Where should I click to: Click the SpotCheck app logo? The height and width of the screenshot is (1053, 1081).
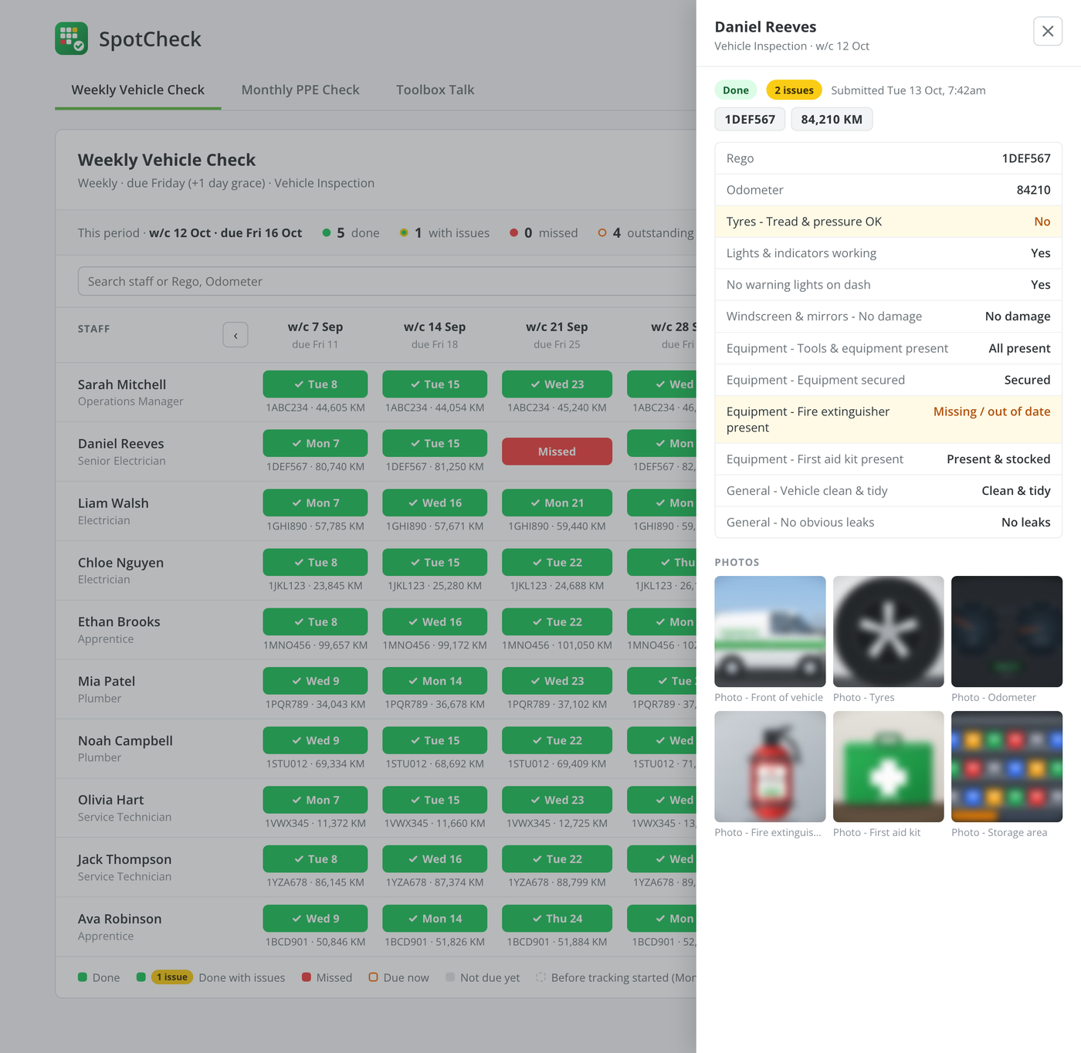click(72, 39)
